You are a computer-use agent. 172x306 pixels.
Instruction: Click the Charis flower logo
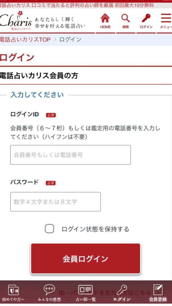pyautogui.click(x=18, y=22)
